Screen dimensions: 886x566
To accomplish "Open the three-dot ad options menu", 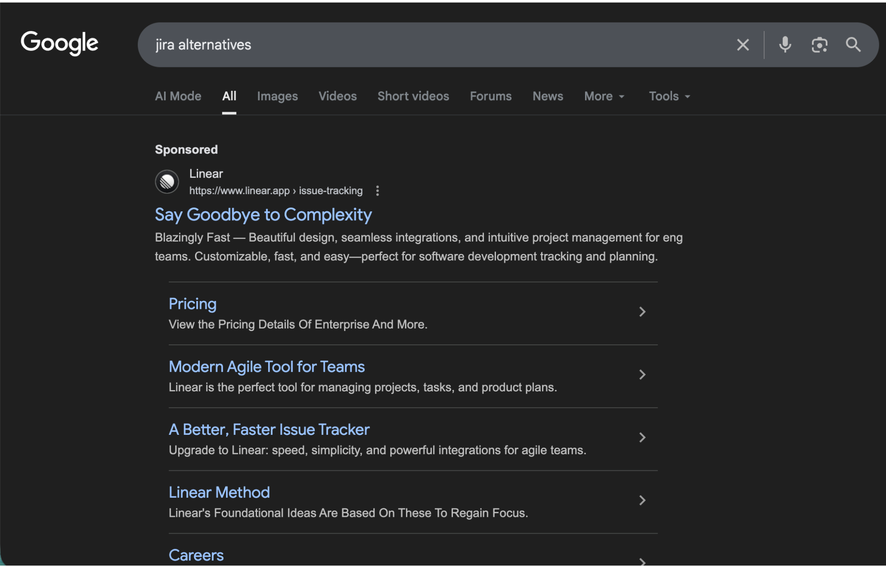I will (x=377, y=191).
